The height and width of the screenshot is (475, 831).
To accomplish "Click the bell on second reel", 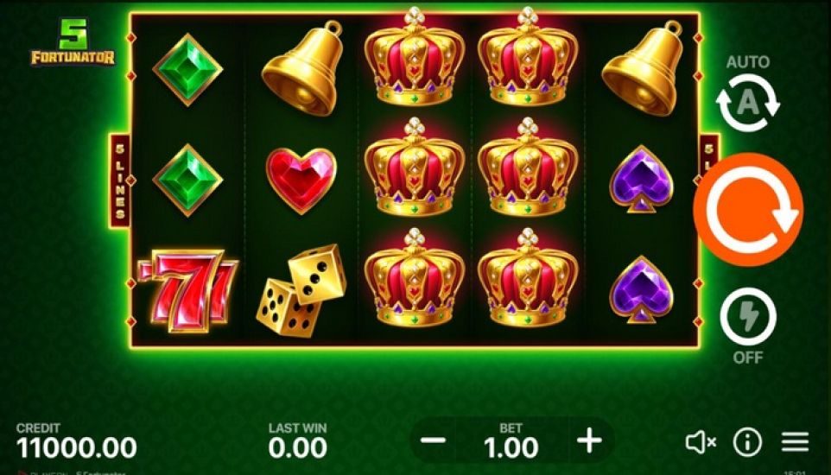I will click(302, 68).
